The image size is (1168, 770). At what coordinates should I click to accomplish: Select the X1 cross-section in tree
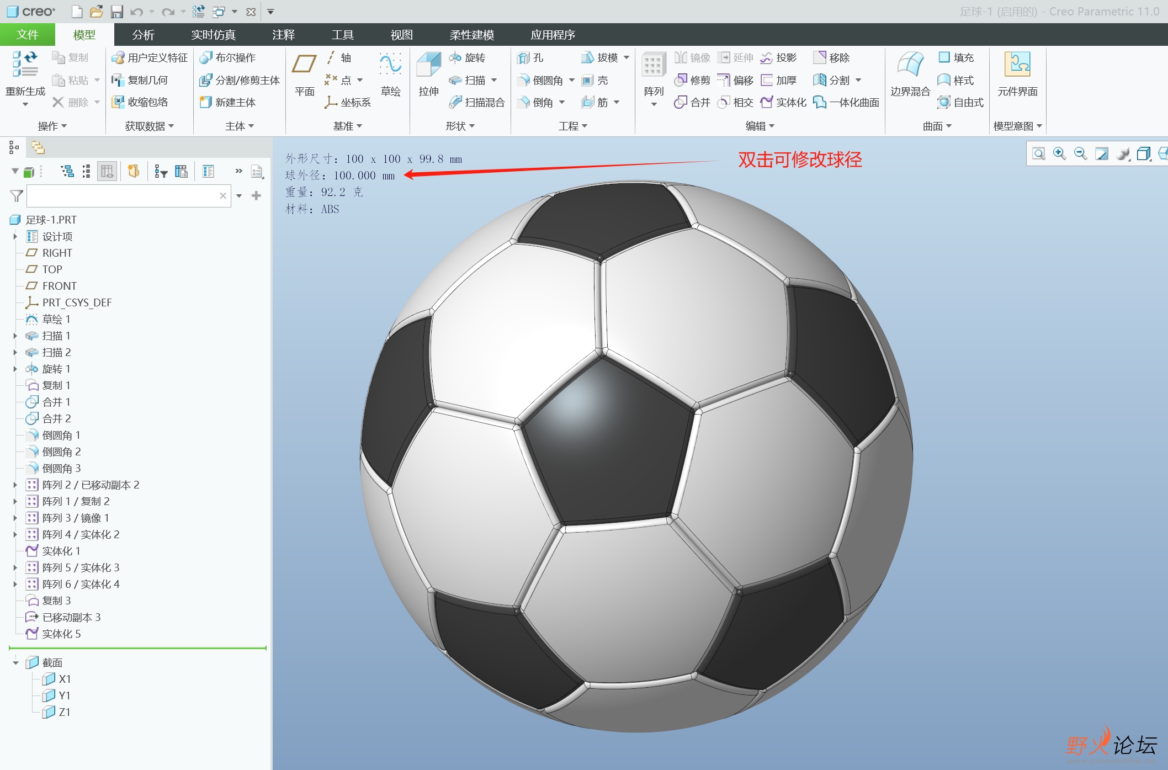(57, 679)
